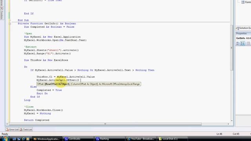The width and height of the screenshot is (251, 141).
Task: Click the RowOffset parameter tooltip
Action: [89, 84]
